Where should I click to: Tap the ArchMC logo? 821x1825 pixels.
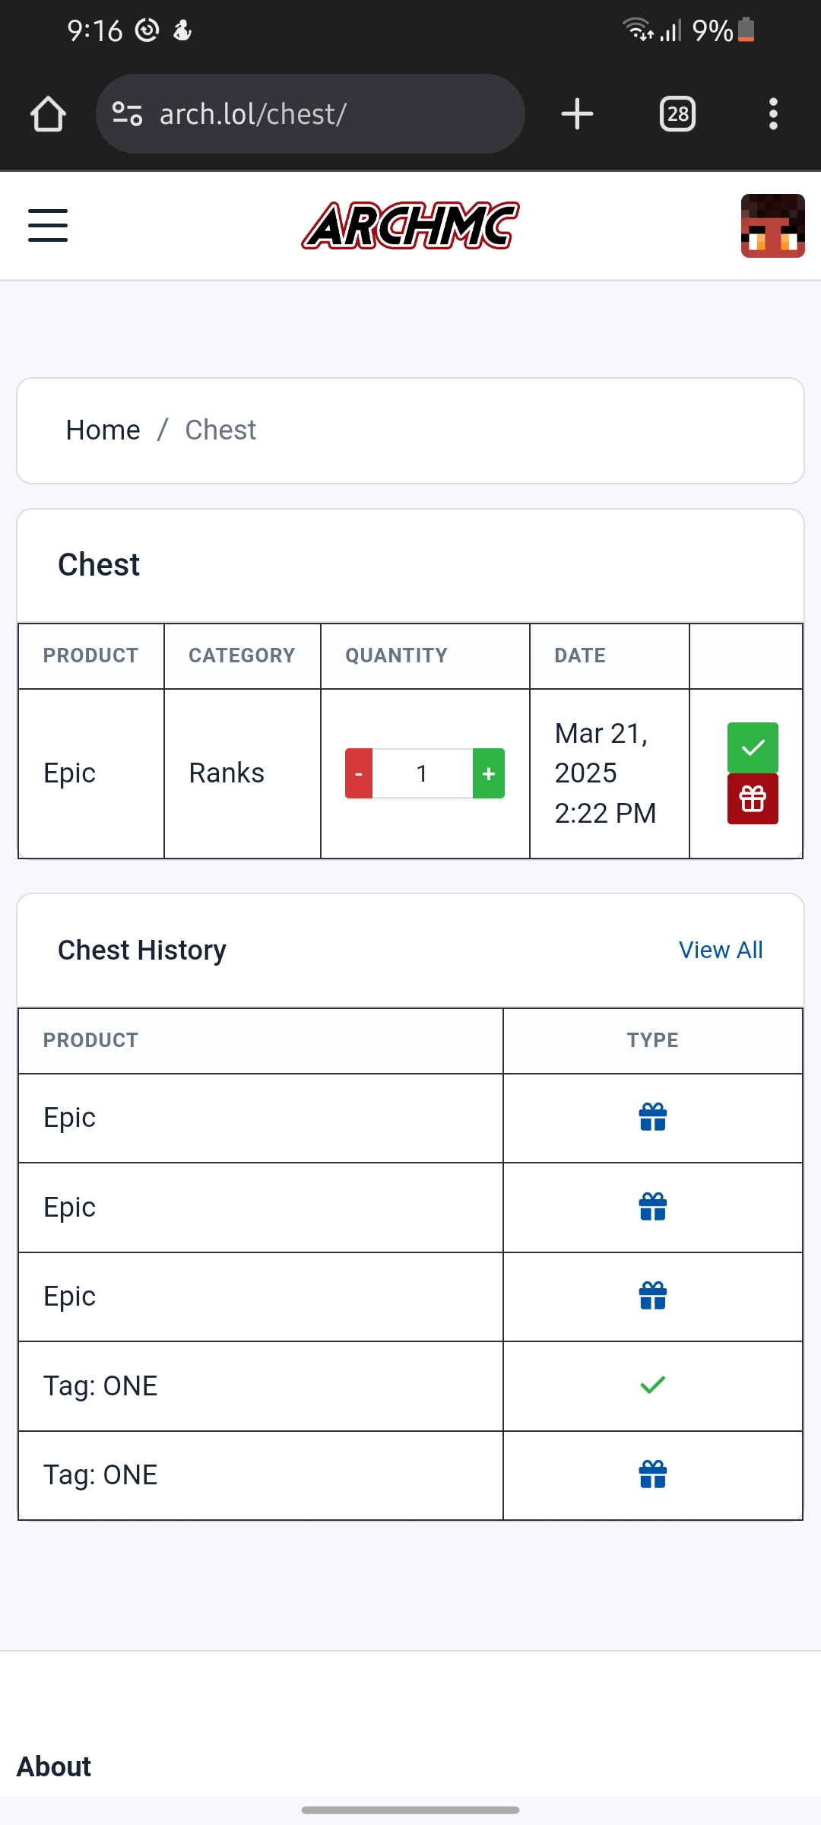(410, 226)
